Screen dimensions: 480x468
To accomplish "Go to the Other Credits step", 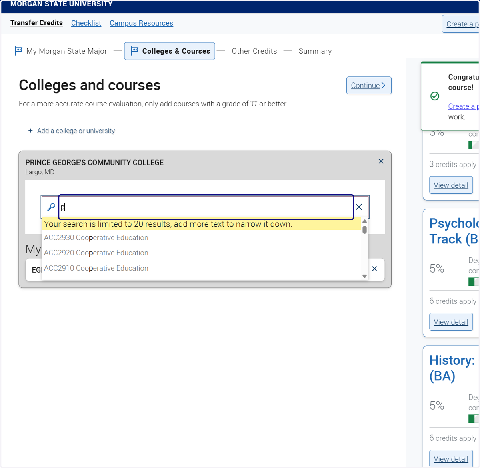I will click(254, 51).
